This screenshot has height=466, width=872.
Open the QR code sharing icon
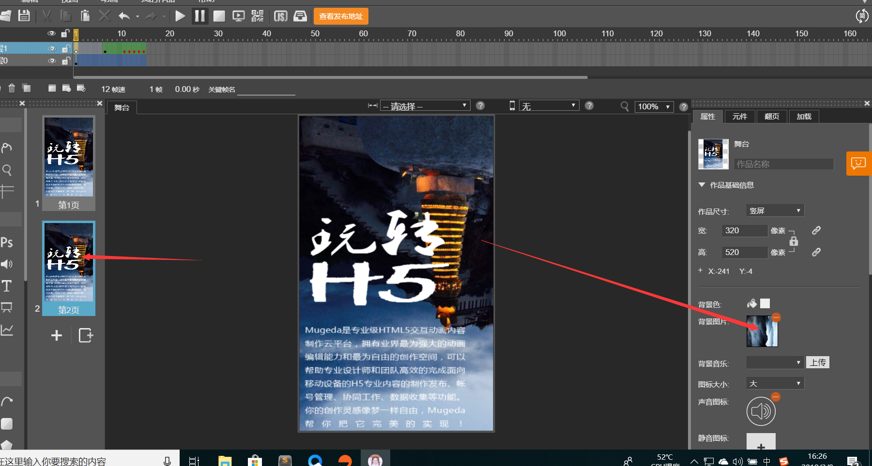(258, 16)
